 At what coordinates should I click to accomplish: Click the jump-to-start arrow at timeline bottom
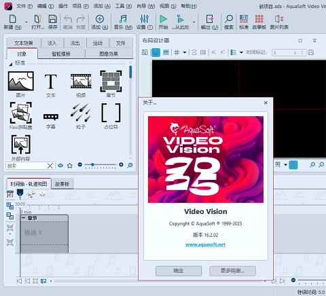coord(20,281)
